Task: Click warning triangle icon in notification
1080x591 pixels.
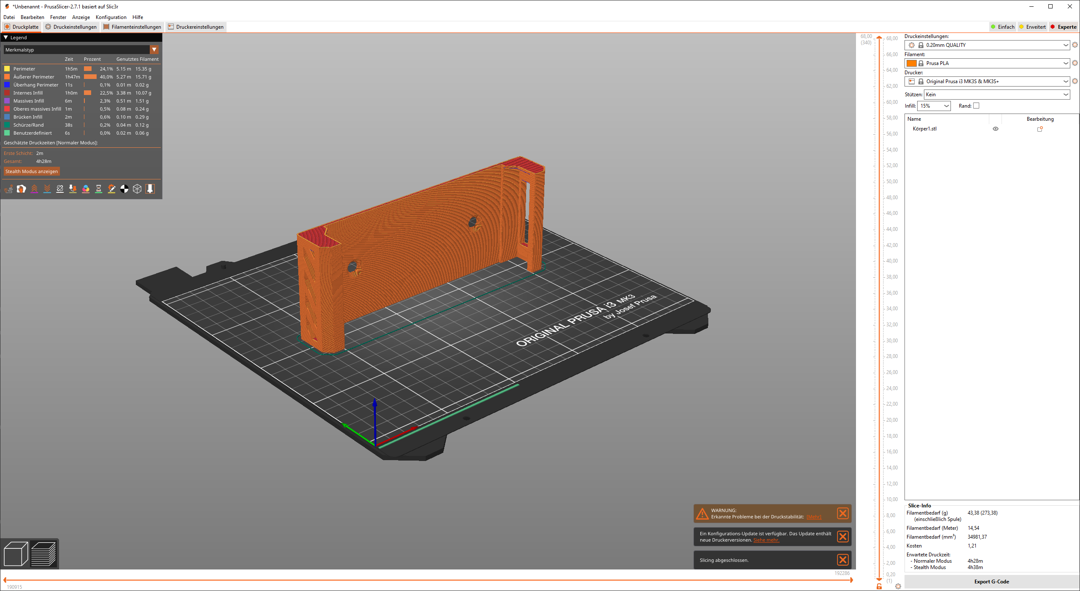Action: click(x=702, y=514)
